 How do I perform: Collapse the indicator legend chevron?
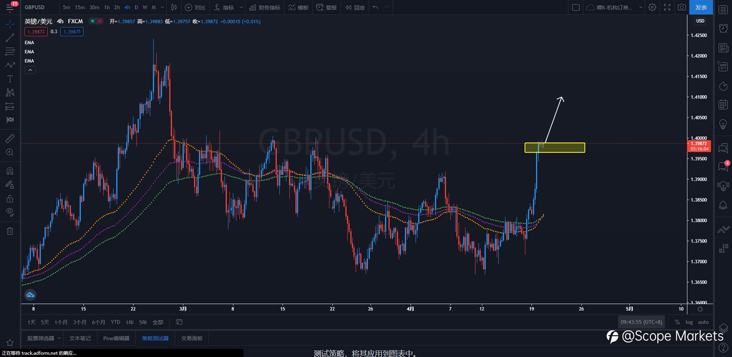(30, 70)
